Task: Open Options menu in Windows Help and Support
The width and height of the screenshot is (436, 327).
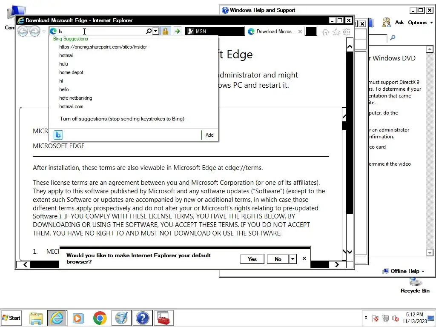Action: [420, 23]
